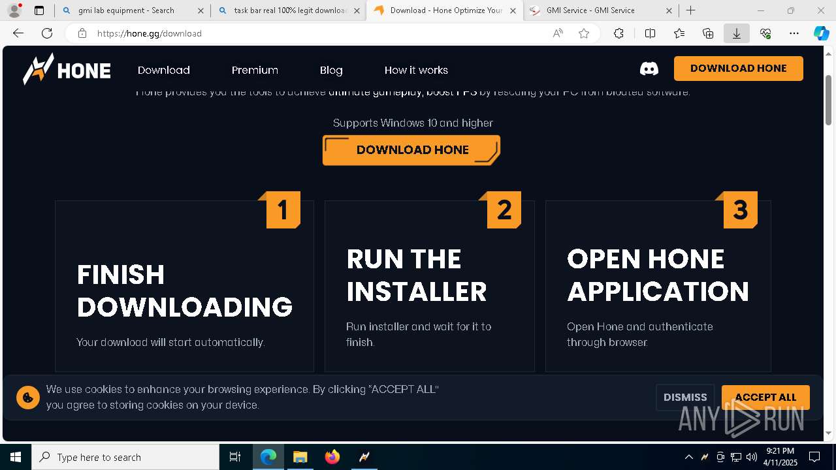The image size is (836, 470).
Task: Open Read Aloud icon in address bar
Action: pos(558,33)
